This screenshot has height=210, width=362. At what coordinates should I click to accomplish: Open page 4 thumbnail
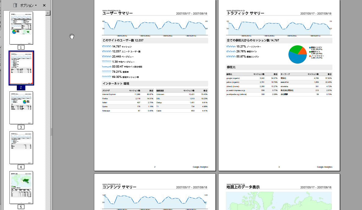21,148
